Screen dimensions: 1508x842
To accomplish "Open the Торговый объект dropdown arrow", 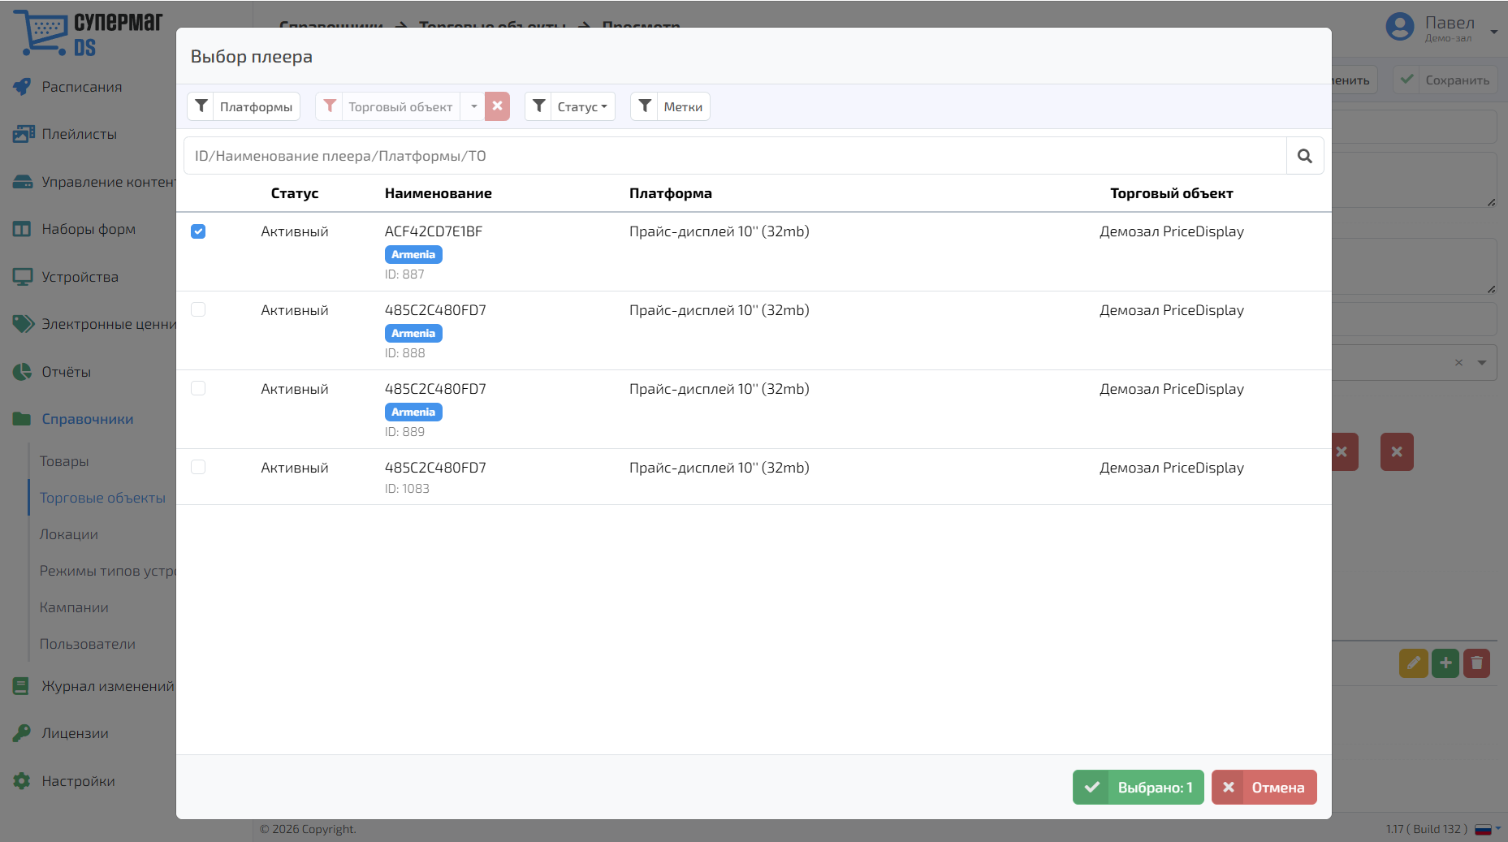I will (473, 106).
